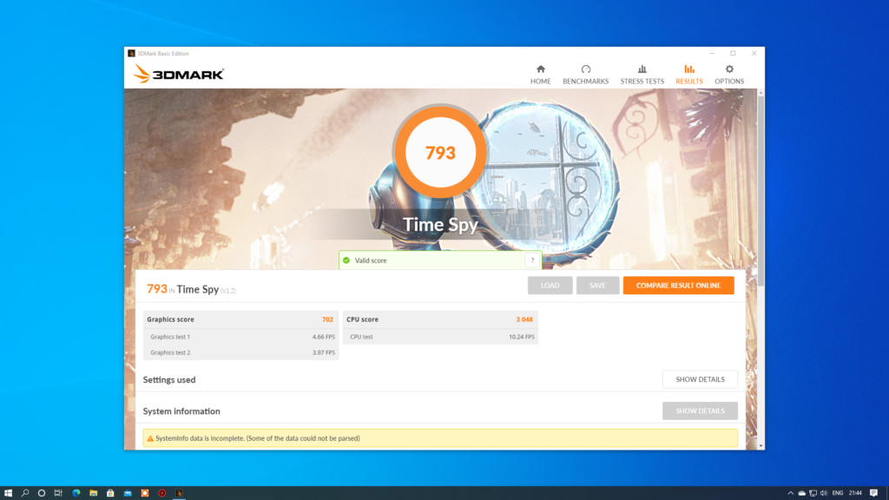
Task: Close the 3DMark window
Action: pyautogui.click(x=754, y=53)
